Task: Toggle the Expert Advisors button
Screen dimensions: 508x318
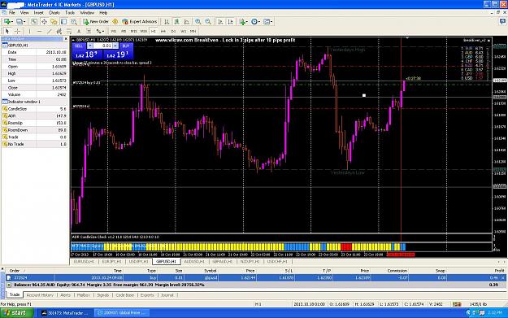Action: pyautogui.click(x=140, y=22)
